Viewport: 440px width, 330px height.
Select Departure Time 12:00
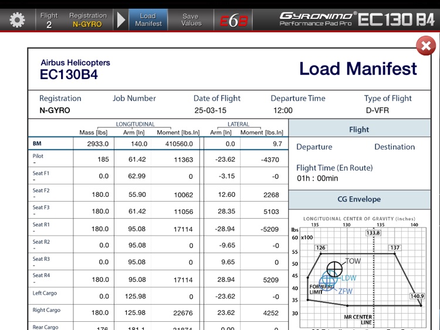point(283,110)
